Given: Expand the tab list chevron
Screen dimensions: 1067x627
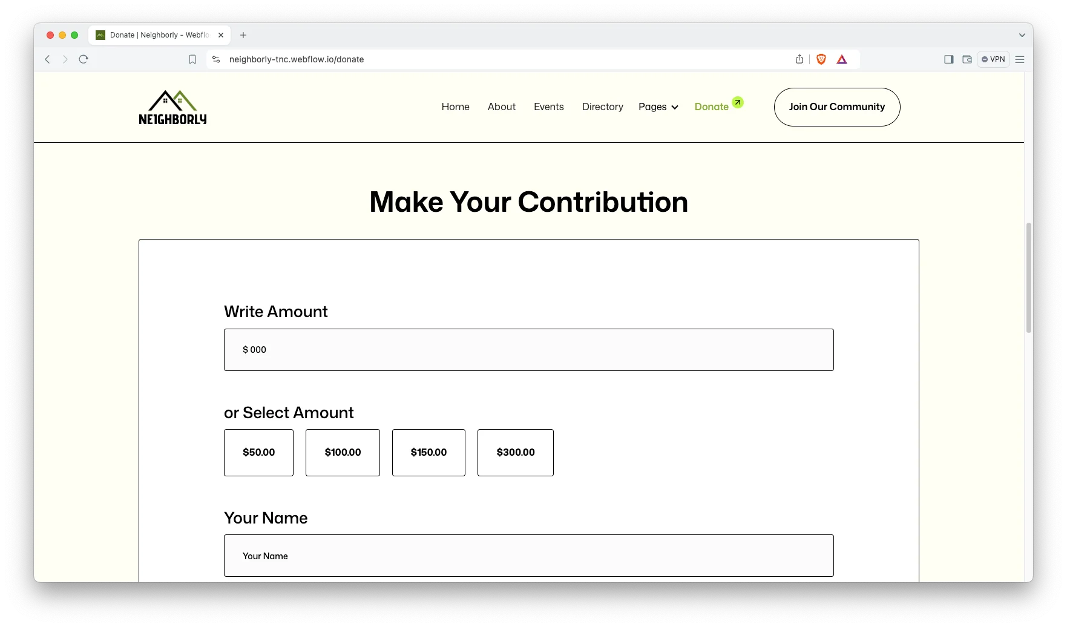Looking at the screenshot, I should pyautogui.click(x=1022, y=35).
